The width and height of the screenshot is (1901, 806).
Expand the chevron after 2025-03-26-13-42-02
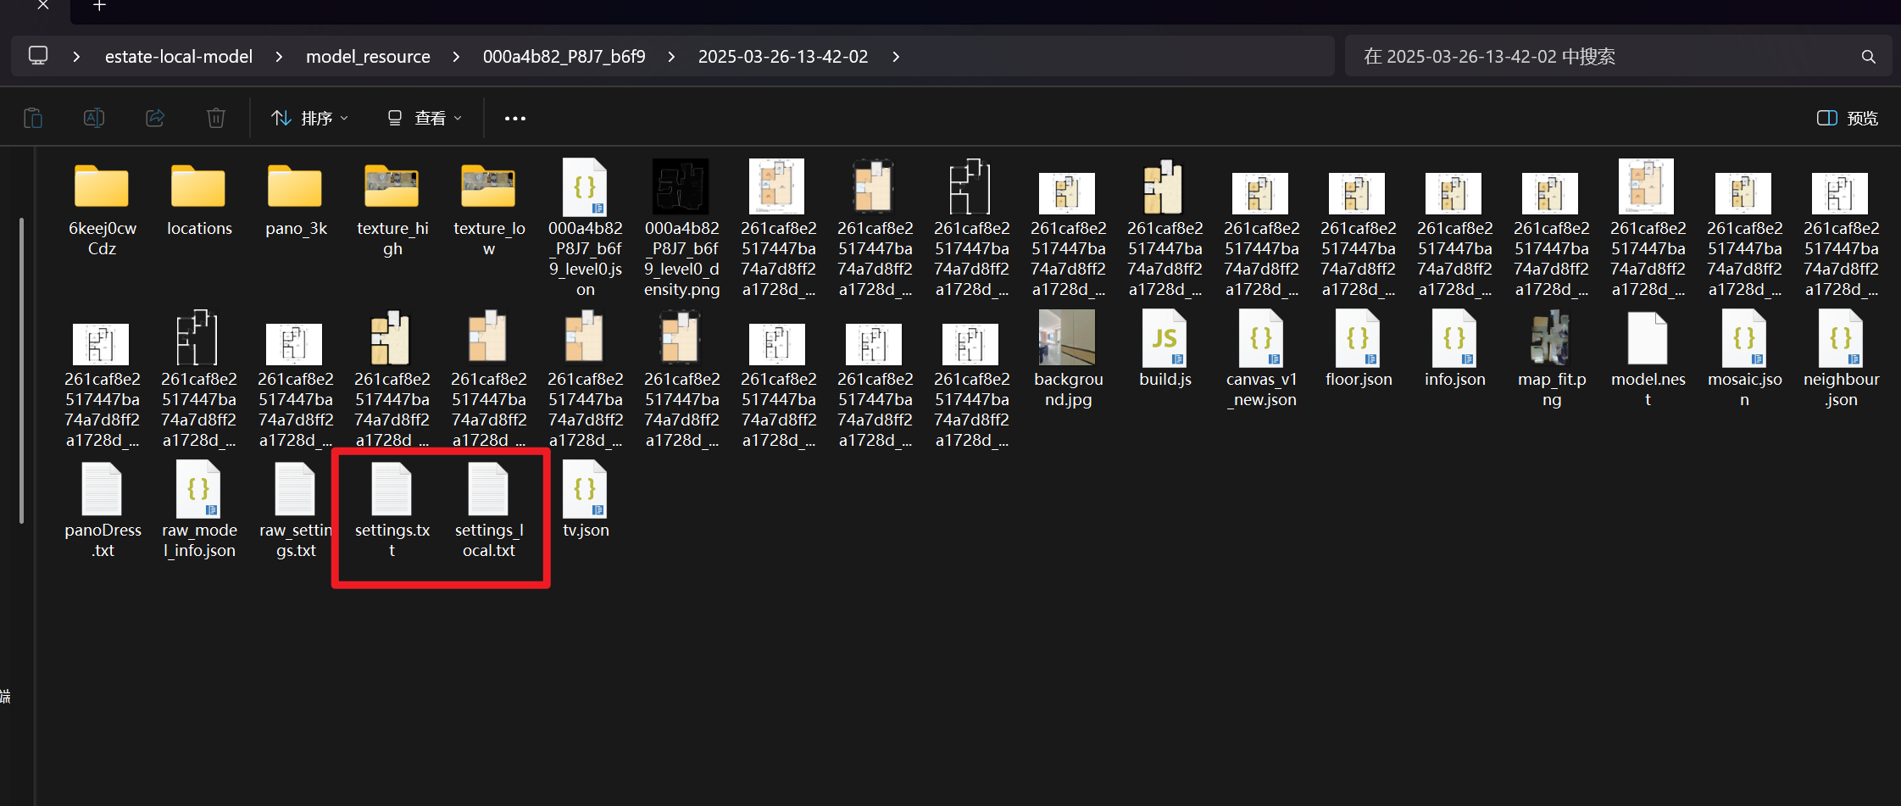896,57
